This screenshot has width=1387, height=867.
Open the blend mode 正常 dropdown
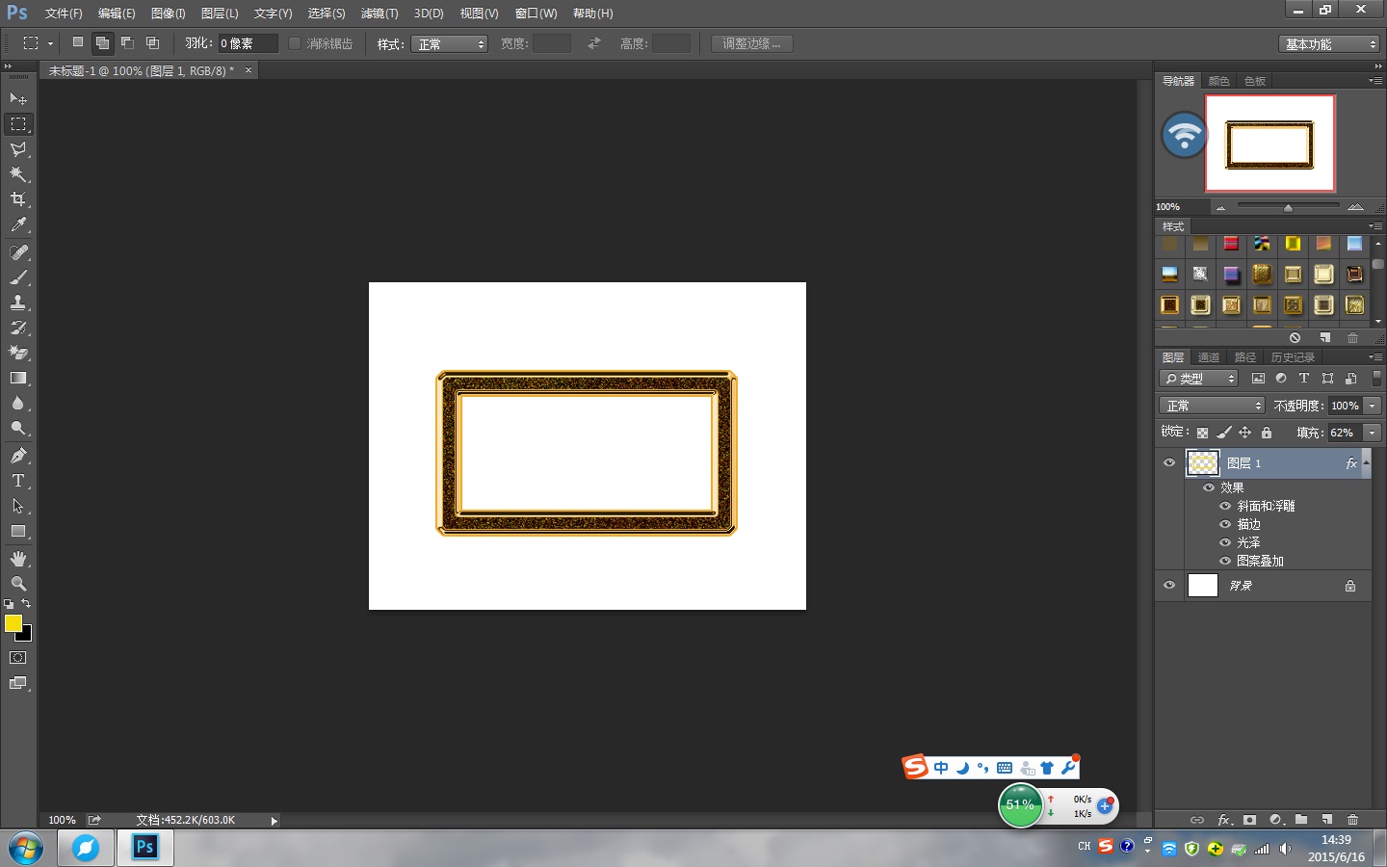pos(1211,406)
